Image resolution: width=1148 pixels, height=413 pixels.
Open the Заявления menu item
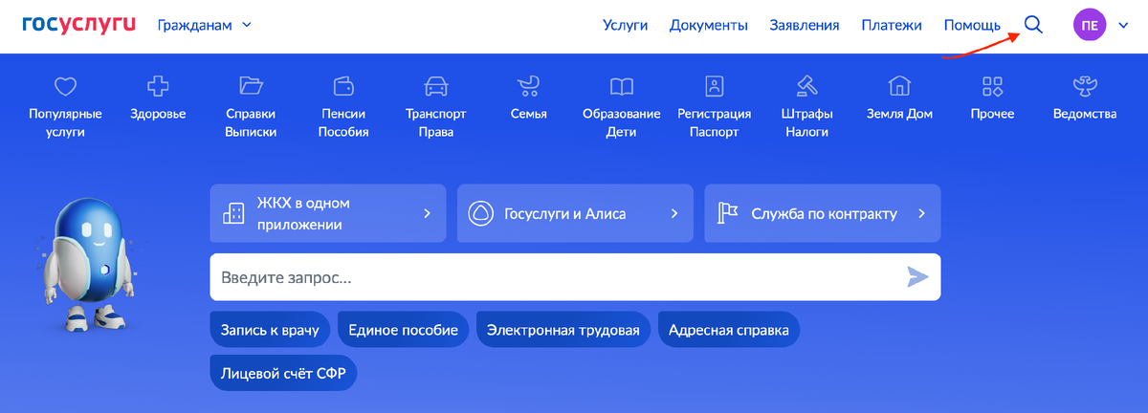[805, 26]
